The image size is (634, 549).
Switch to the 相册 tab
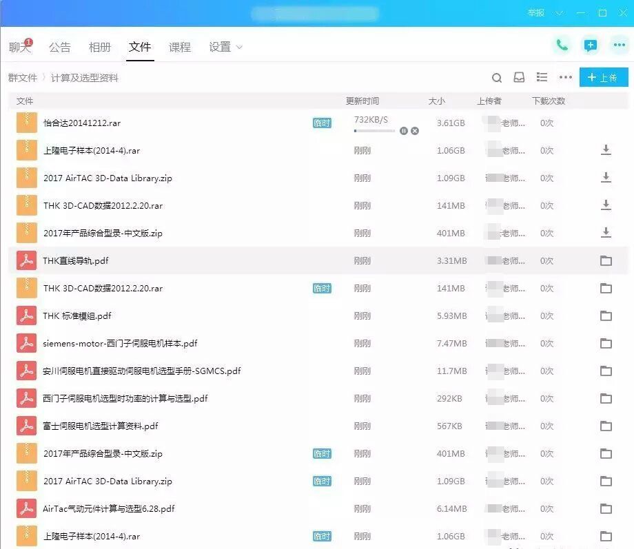[99, 47]
